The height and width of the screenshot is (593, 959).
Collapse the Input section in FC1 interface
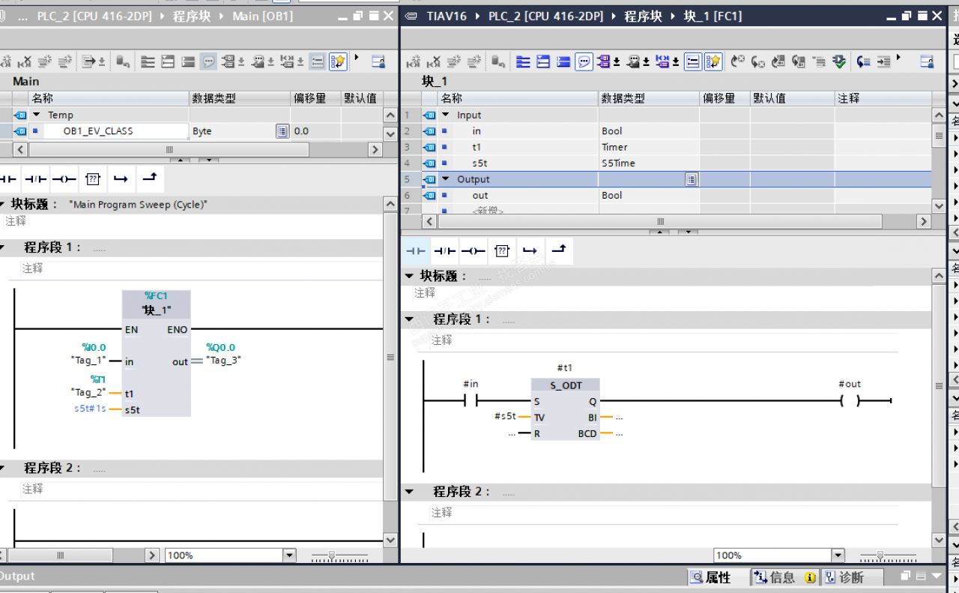(x=445, y=115)
